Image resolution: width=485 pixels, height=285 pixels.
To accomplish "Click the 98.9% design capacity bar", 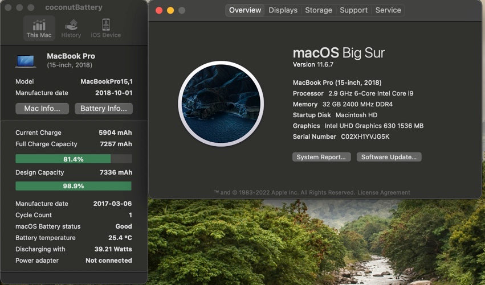I will click(x=74, y=186).
